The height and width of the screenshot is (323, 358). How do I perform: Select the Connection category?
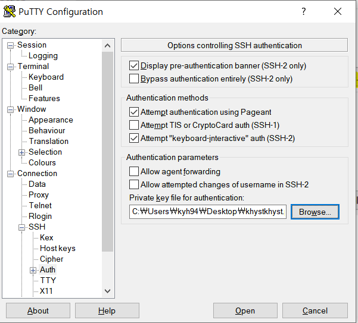[x=37, y=174]
